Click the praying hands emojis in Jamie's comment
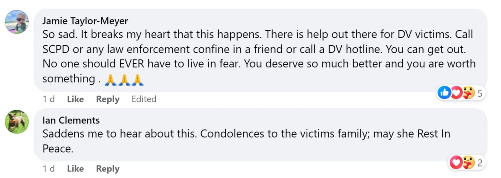This screenshot has width=501, height=178. tap(124, 79)
